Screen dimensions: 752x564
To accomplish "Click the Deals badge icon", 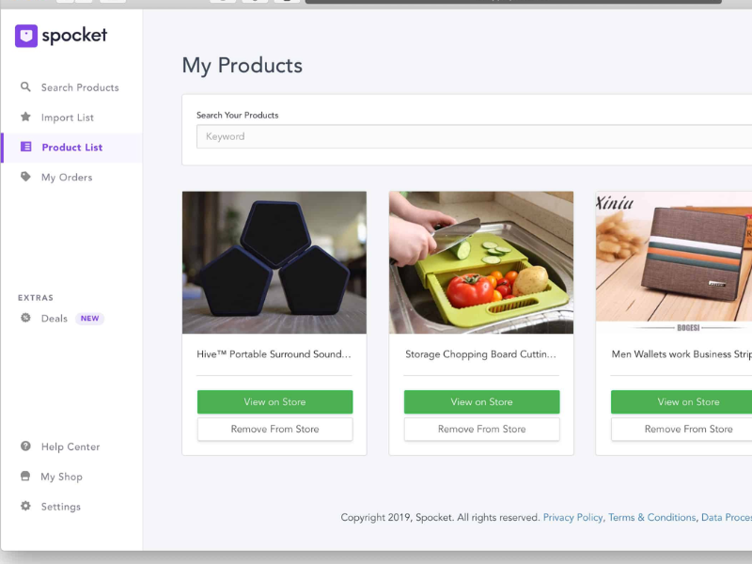I will (x=25, y=318).
